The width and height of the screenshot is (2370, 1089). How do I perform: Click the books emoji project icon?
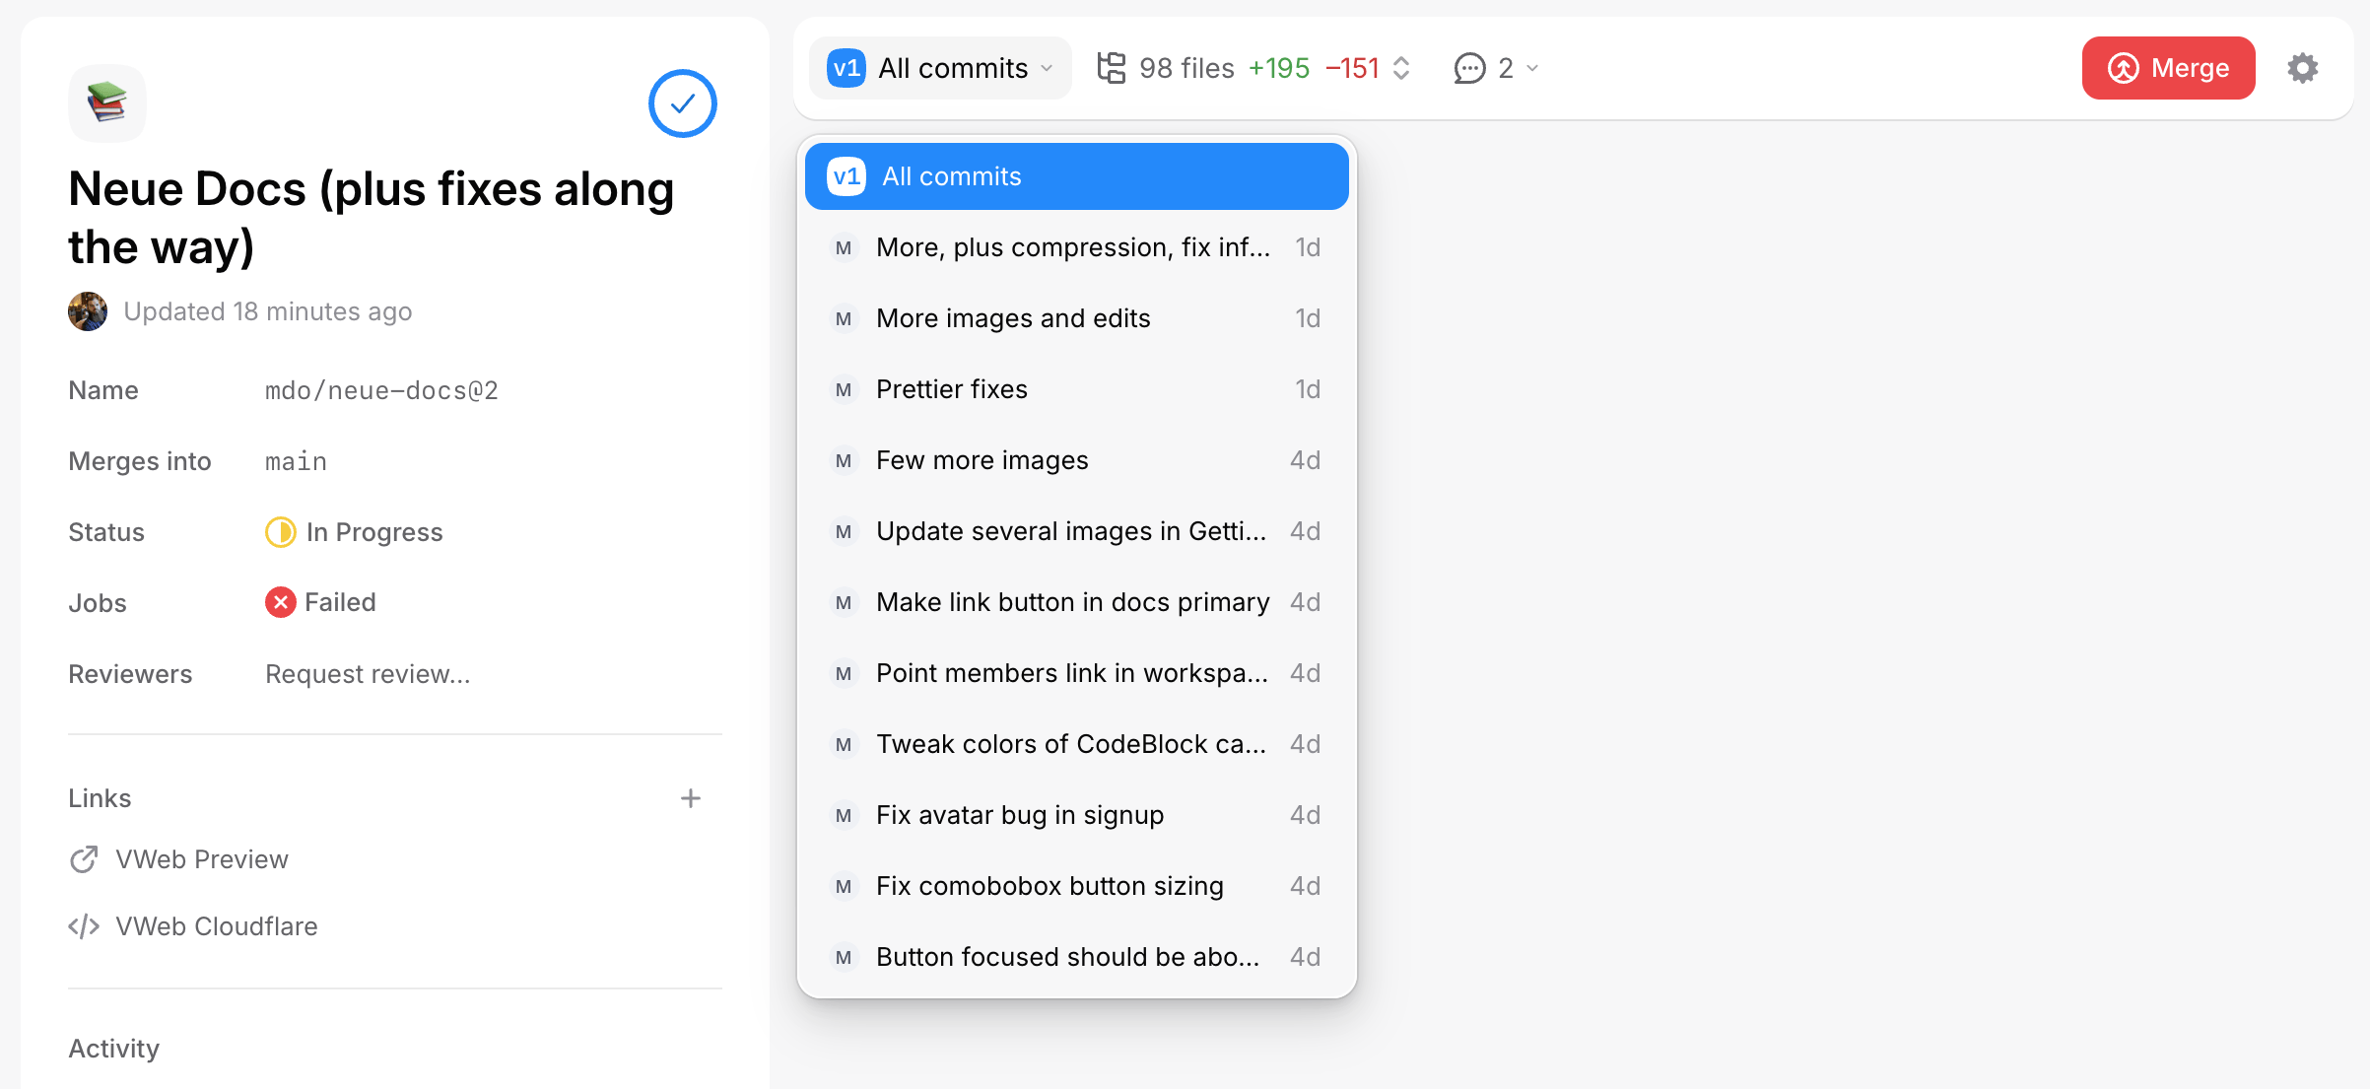tap(106, 102)
